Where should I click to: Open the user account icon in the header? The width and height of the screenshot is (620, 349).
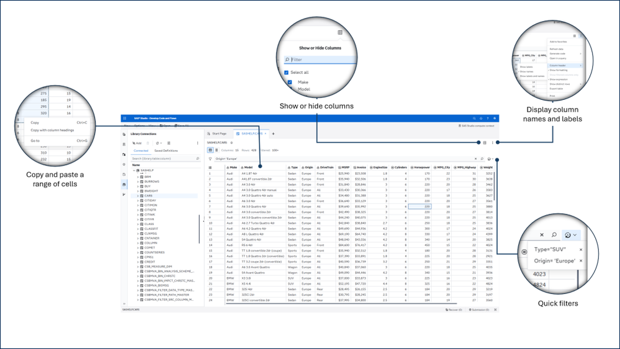coord(494,118)
